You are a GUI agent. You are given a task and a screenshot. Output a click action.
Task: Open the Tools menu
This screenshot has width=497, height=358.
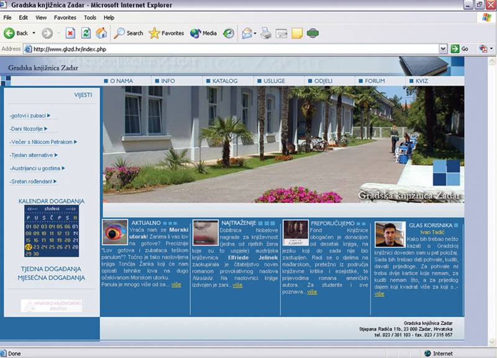pyautogui.click(x=90, y=17)
